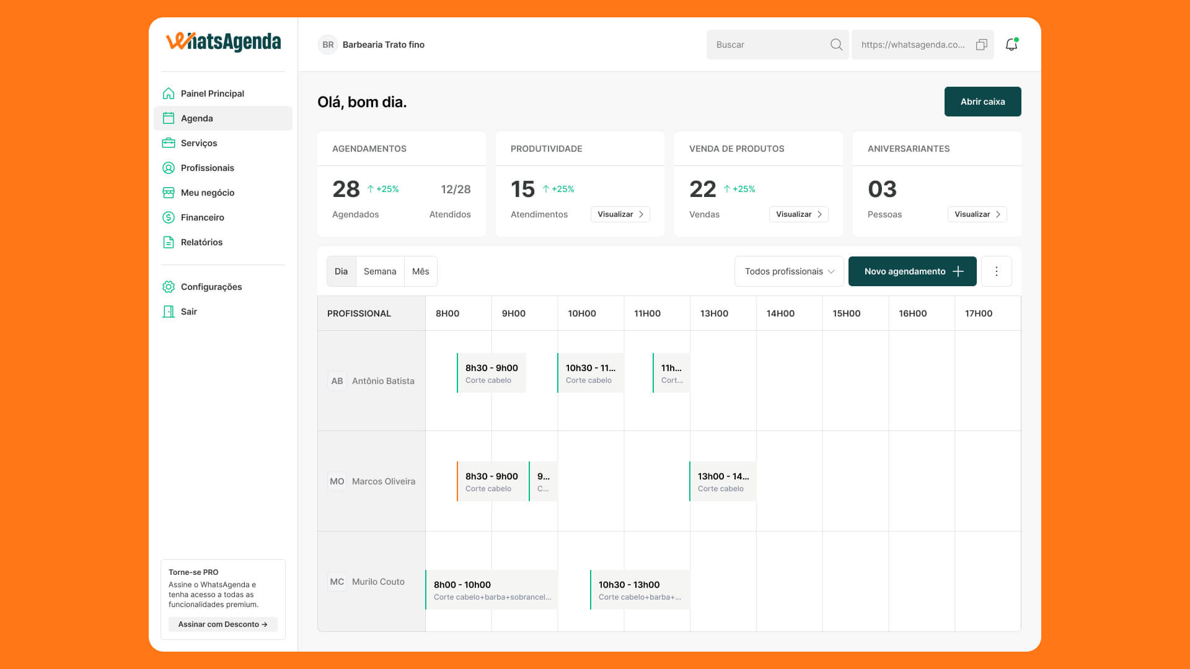
Task: Switch calendar to Mês view
Action: click(x=420, y=271)
